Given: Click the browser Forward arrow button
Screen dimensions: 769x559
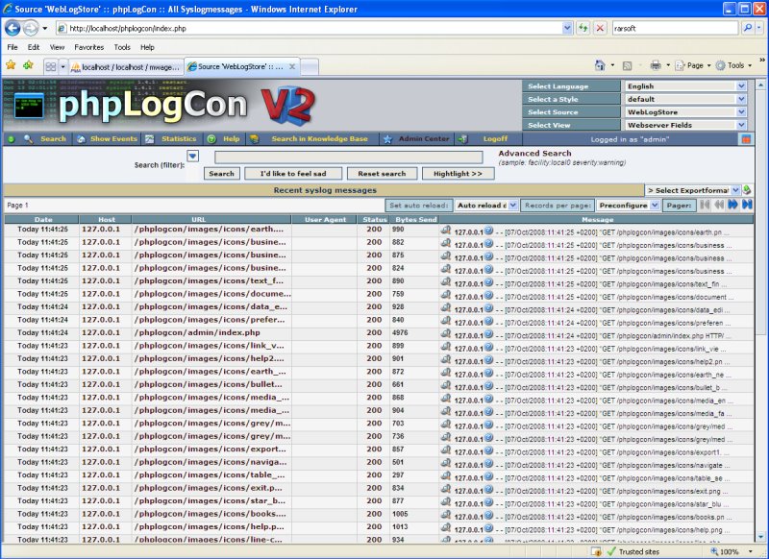Looking at the screenshot, I should [x=31, y=28].
